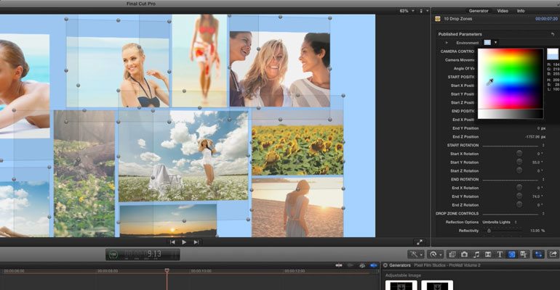Toggle audio skimming in timeline
The width and height of the screenshot is (560, 290).
(351, 265)
